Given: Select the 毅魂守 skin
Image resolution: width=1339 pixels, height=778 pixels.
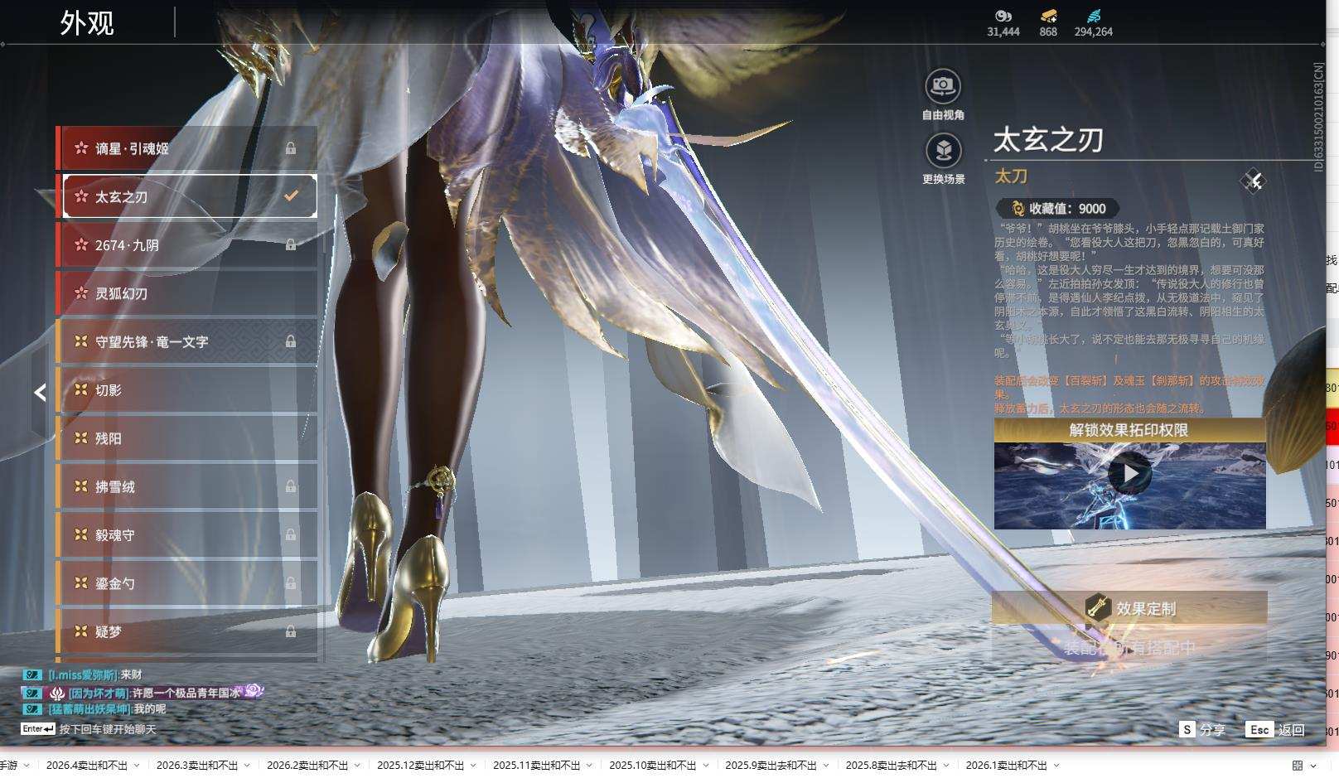Looking at the screenshot, I should coord(187,535).
